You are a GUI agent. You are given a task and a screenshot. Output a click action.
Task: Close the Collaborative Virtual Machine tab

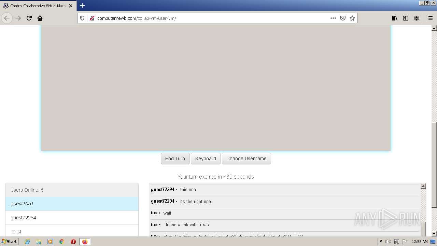71,6
